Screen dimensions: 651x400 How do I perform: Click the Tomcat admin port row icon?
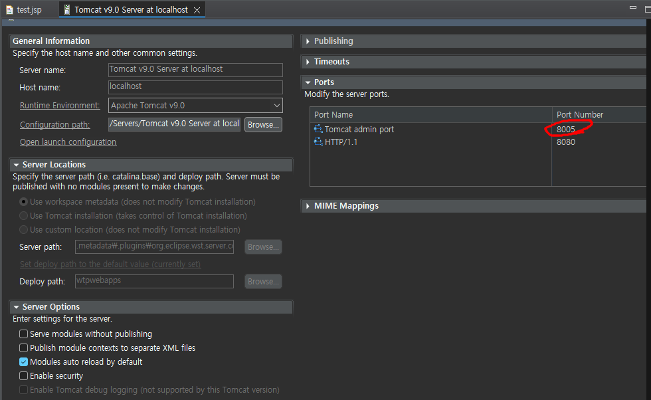click(318, 129)
